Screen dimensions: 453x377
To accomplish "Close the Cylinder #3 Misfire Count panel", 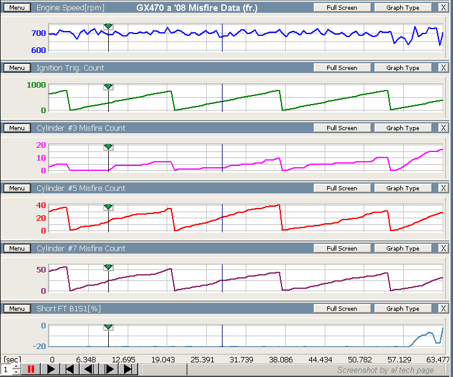I will 443,128.
